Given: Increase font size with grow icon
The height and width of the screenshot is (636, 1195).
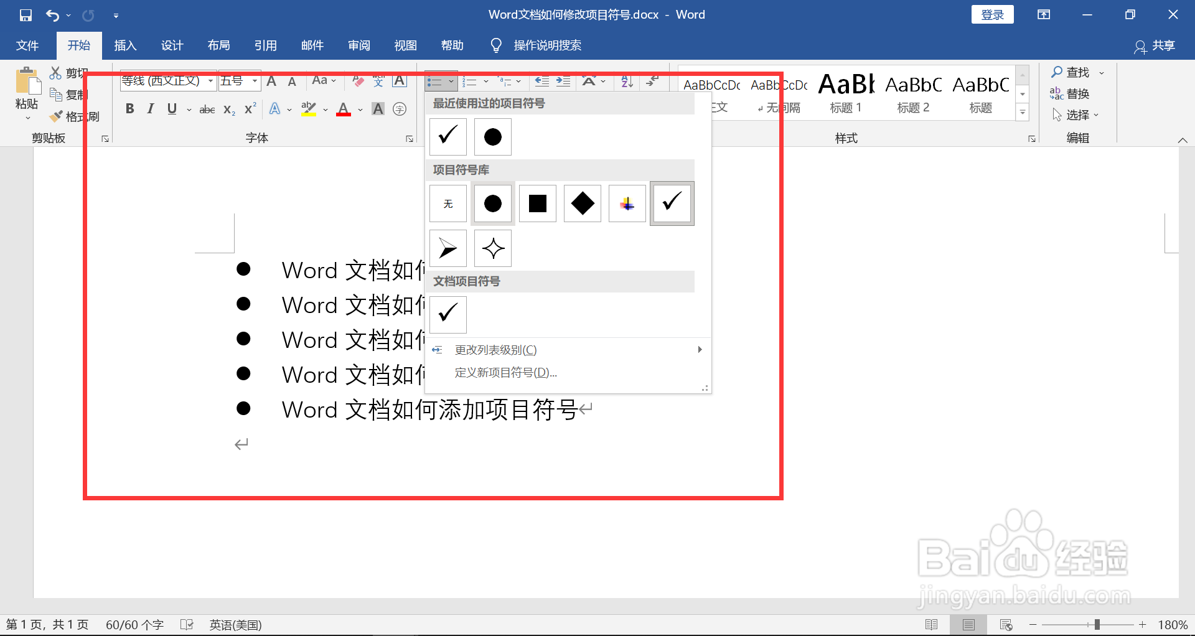Looking at the screenshot, I should (x=271, y=82).
